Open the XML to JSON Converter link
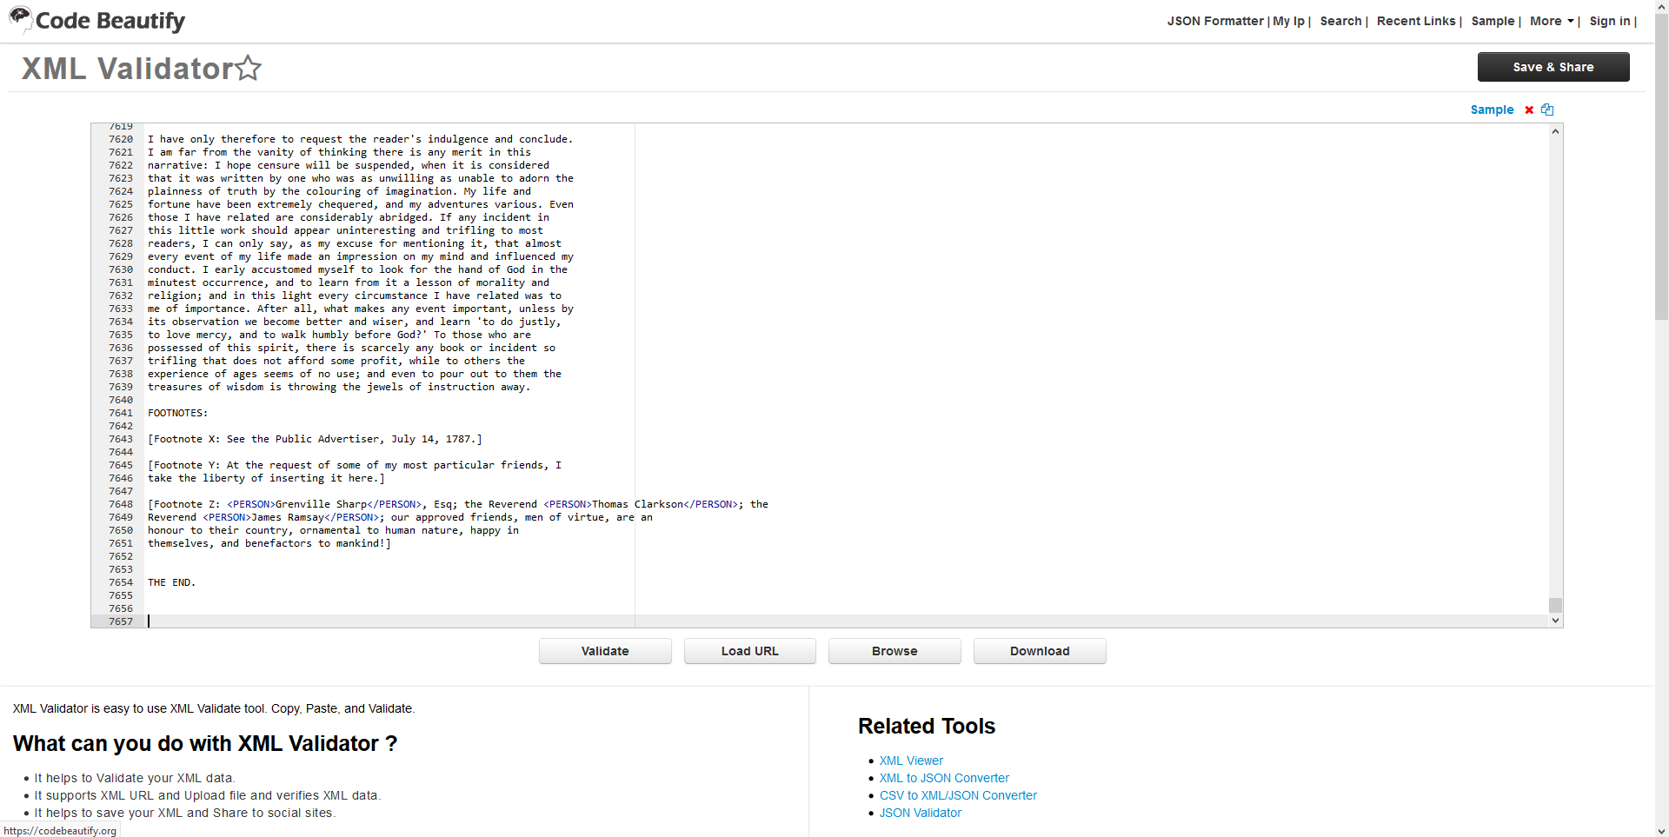The height and width of the screenshot is (837, 1669). 944,778
